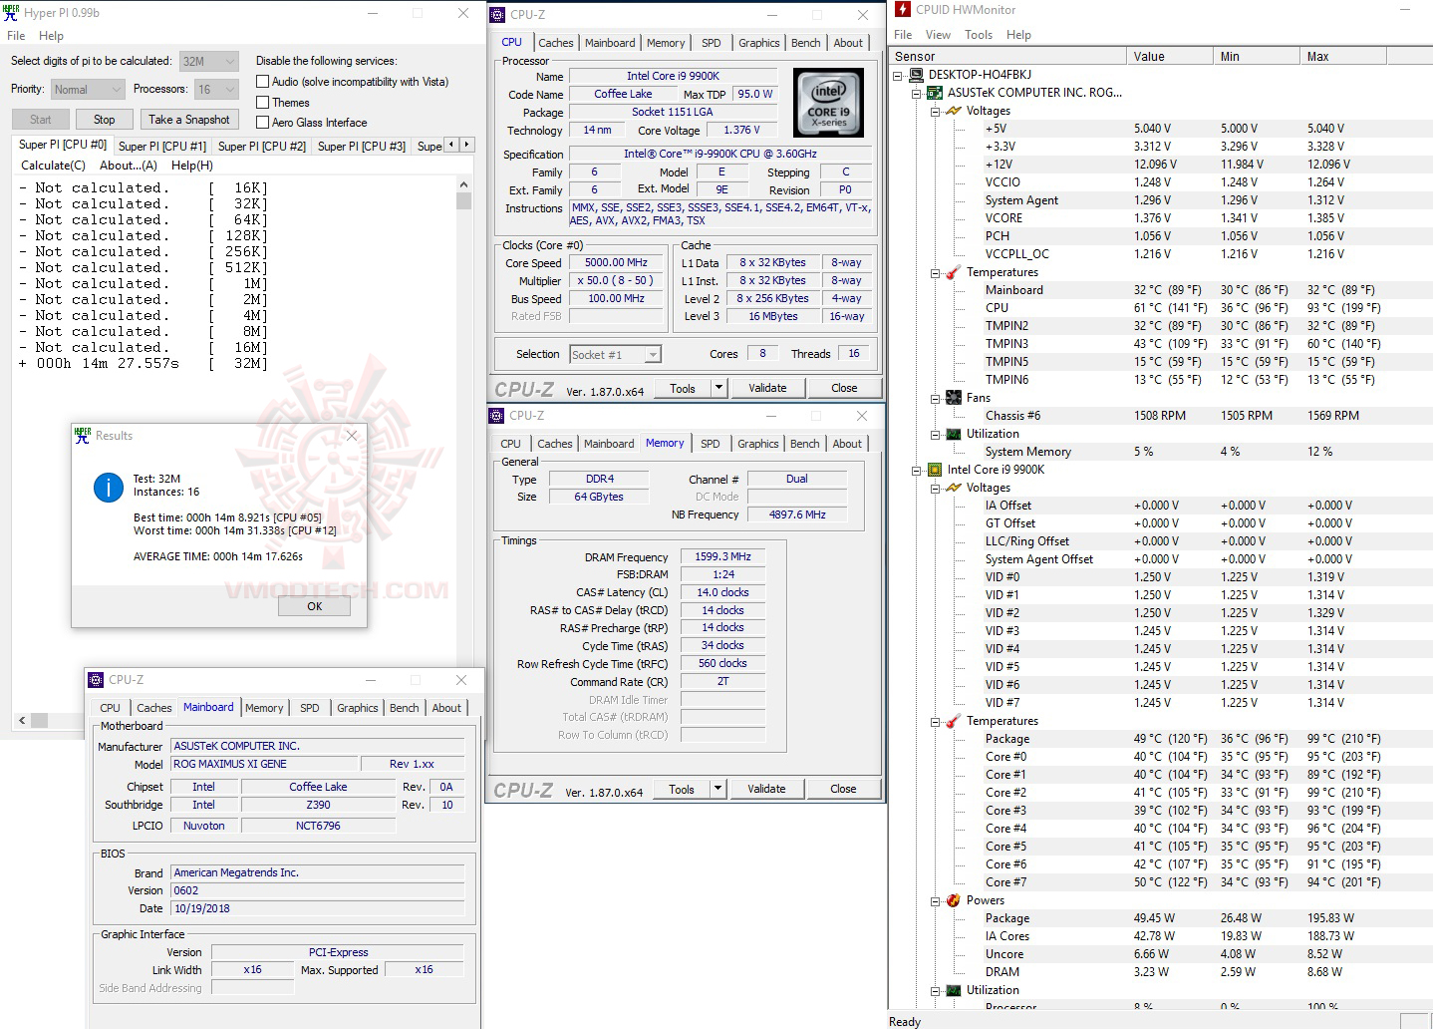The image size is (1433, 1029).
Task: Click the motherboard icon beside ASUSTeK COMPUTER INC.
Action: 934,92
